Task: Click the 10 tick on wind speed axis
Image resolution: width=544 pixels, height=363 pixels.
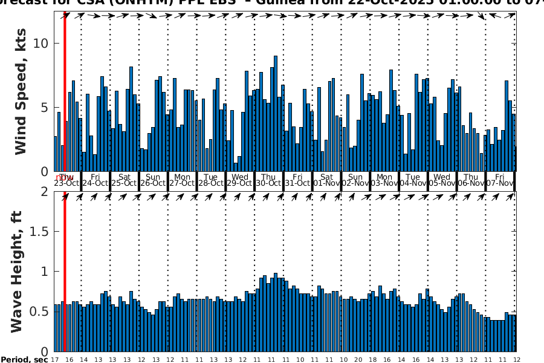Action: pos(42,44)
